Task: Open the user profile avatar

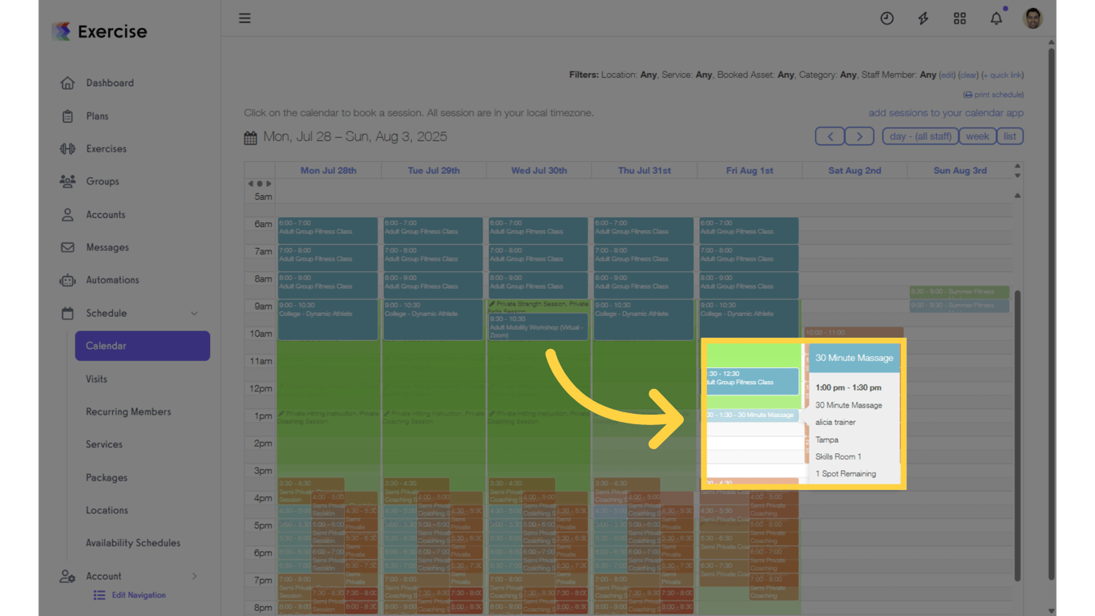Action: click(x=1033, y=18)
